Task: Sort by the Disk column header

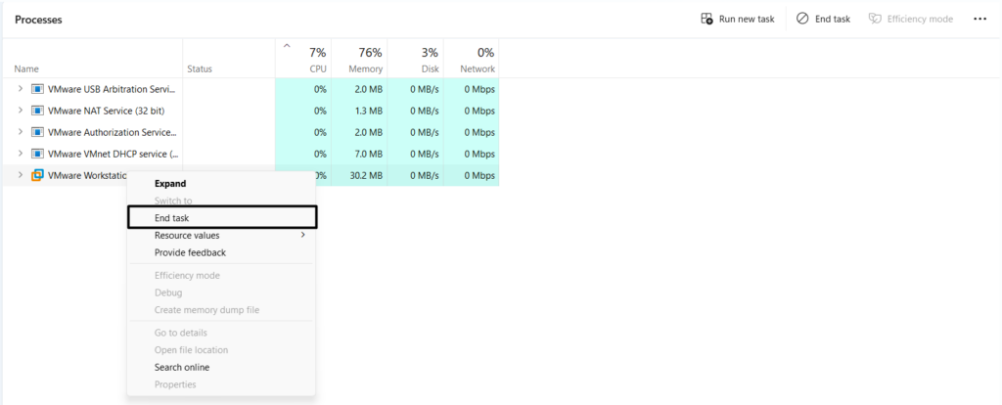Action: point(431,69)
